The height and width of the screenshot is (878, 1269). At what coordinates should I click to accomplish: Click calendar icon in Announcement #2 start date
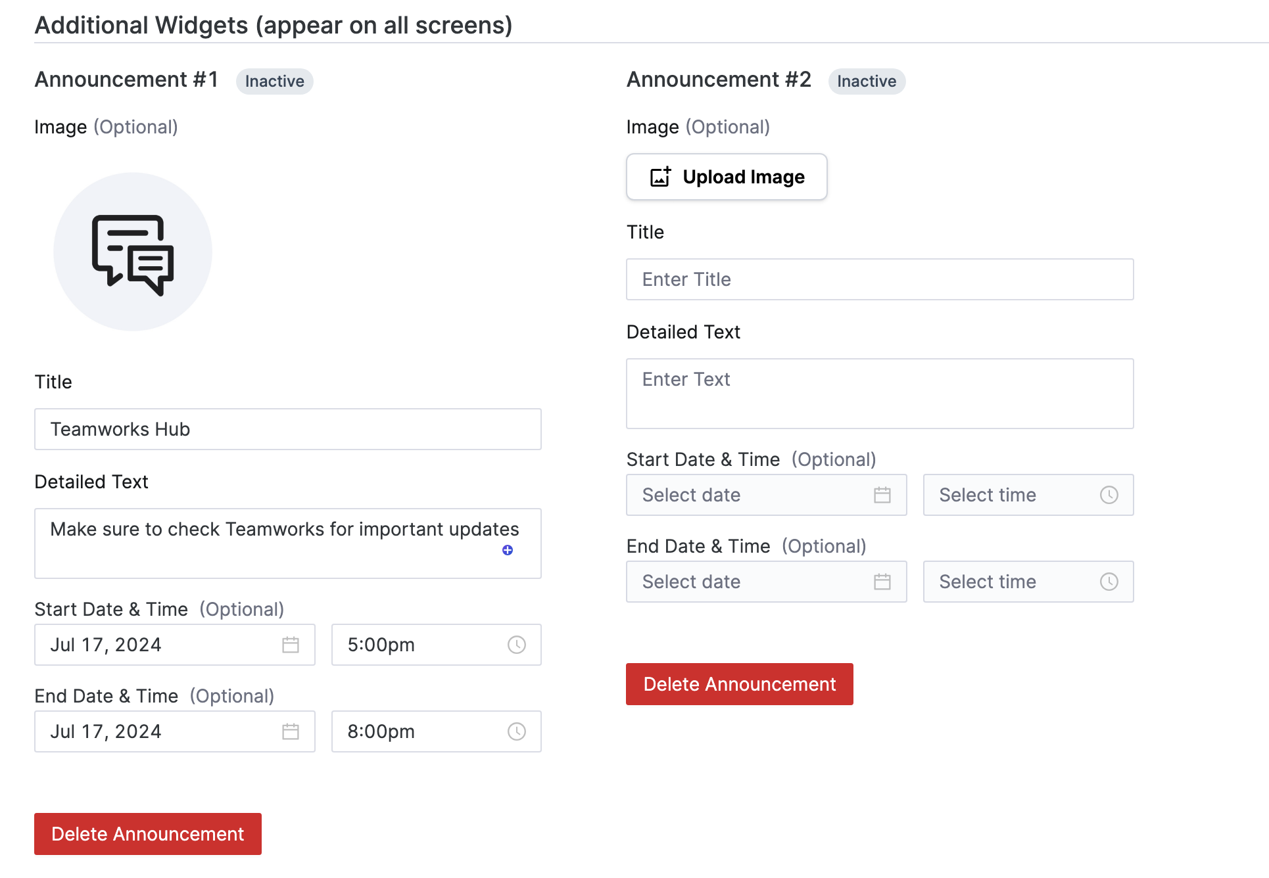pos(882,495)
